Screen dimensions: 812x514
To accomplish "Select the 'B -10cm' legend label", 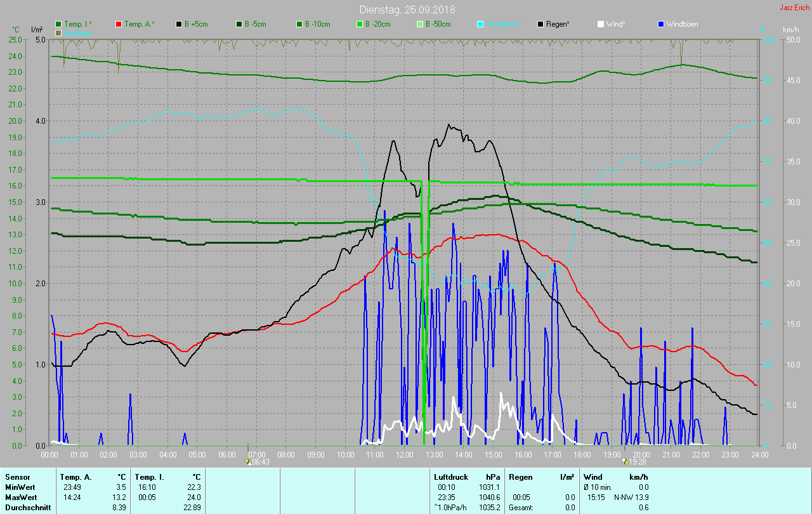I will [317, 24].
